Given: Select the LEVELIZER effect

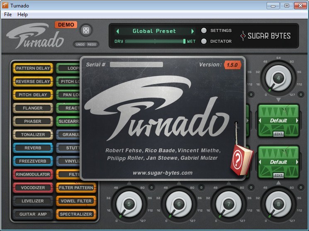Looking at the screenshot, I should [33, 201].
